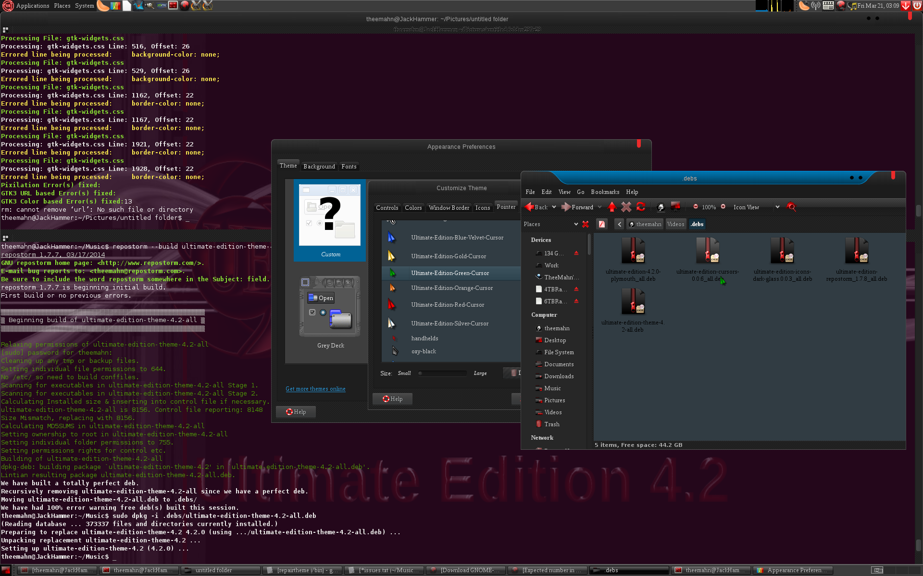The image size is (923, 576).
Task: Select ultimate-edition-repostorm_1.7.8_all.deb file
Action: (857, 260)
